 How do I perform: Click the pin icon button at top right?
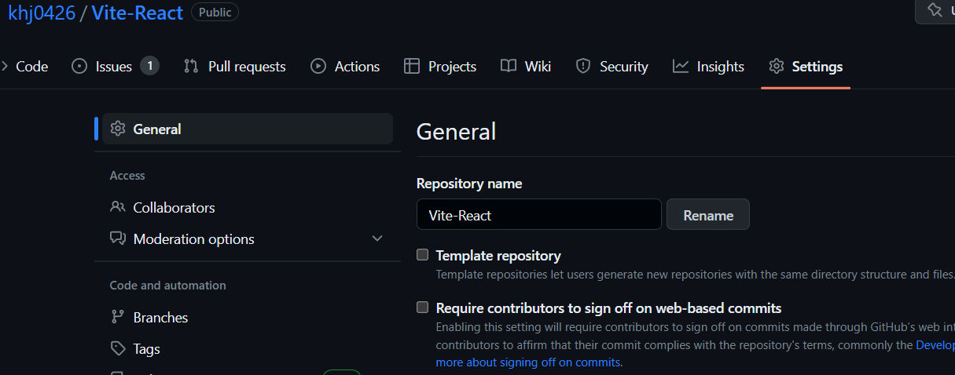coord(935,10)
